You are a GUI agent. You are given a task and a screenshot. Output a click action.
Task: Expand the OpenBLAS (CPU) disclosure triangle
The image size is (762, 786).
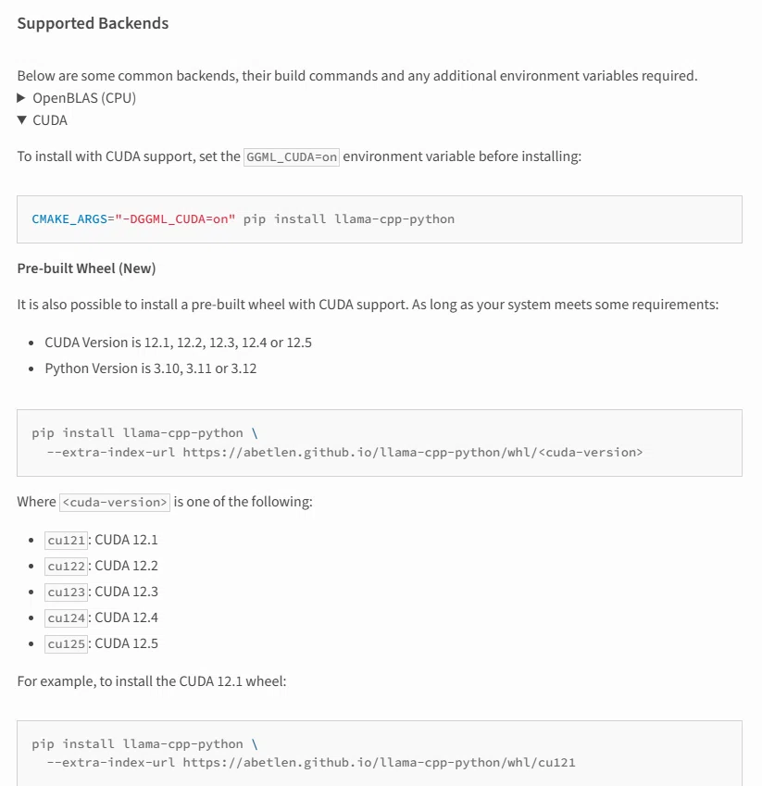click(x=21, y=98)
